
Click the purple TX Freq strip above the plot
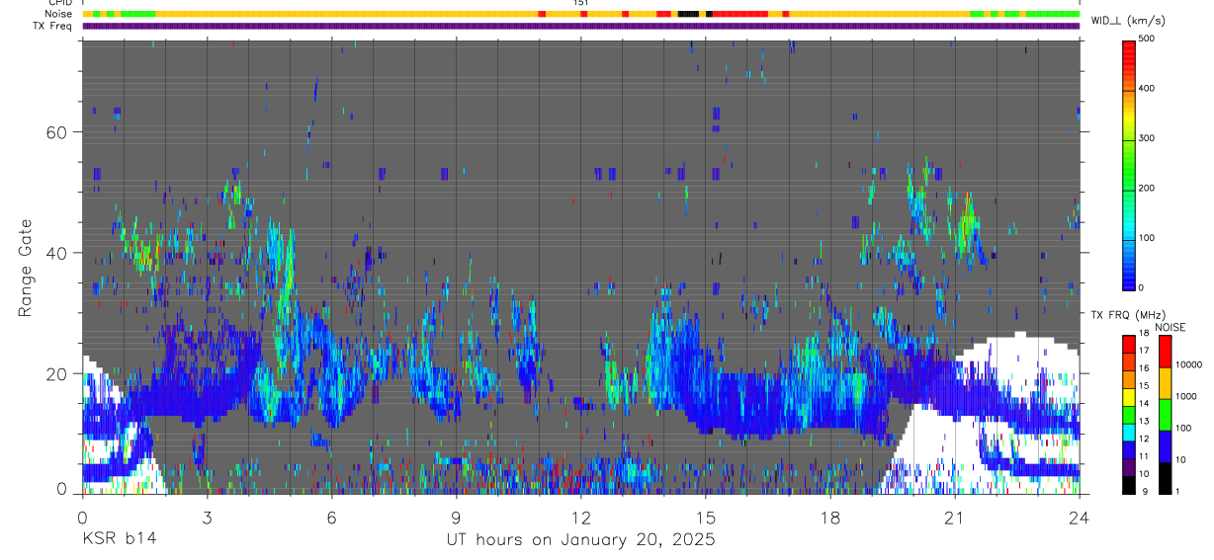pos(580,26)
